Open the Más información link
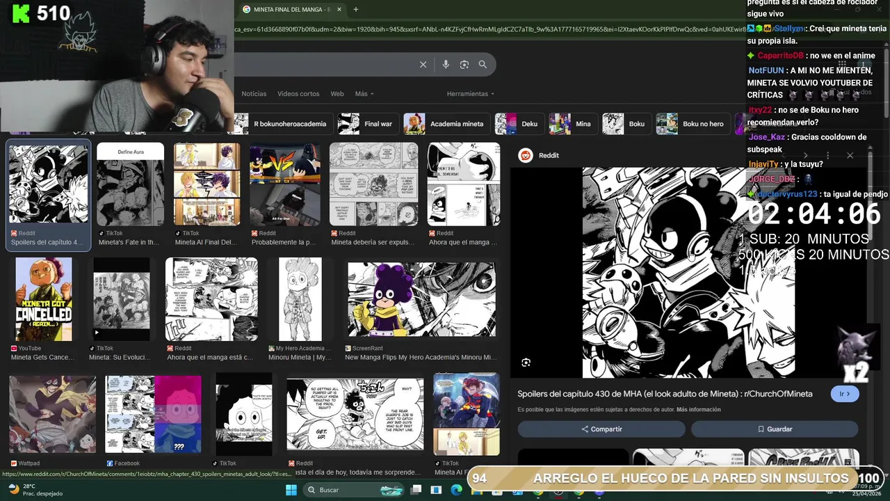 click(698, 410)
